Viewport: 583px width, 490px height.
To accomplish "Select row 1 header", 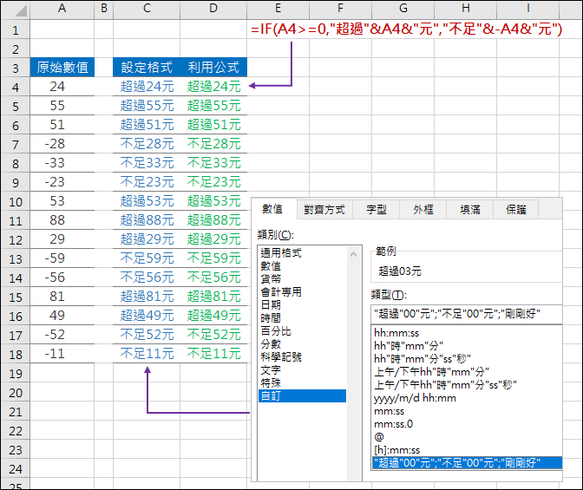I will (16, 29).
